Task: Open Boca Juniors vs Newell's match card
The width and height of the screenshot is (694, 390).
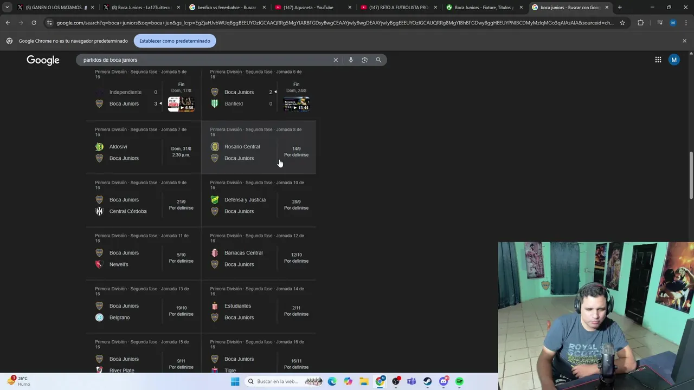Action: click(x=143, y=253)
